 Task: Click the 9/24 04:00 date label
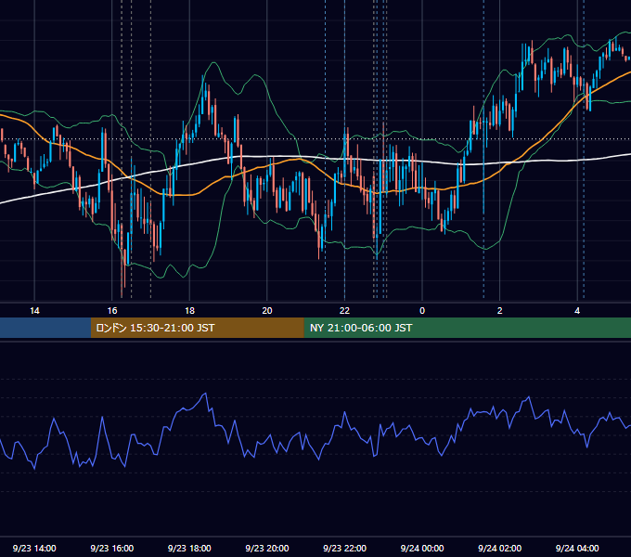[x=577, y=548]
